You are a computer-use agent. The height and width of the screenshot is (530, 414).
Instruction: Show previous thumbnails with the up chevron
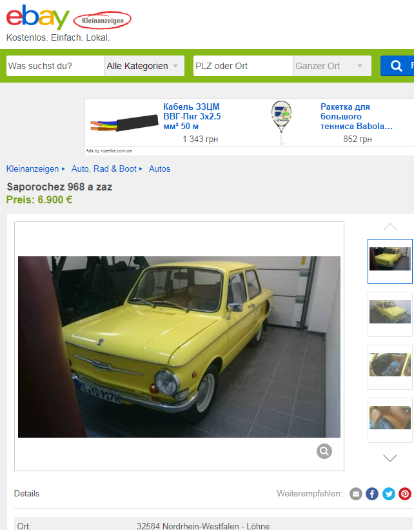pyautogui.click(x=390, y=227)
